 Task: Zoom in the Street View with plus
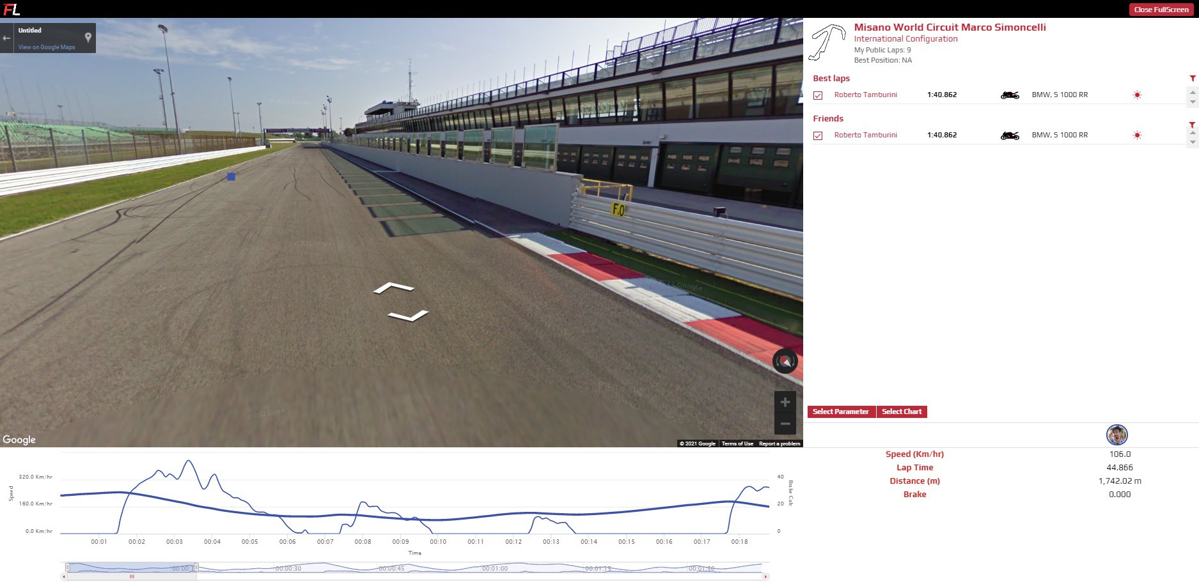(x=785, y=402)
